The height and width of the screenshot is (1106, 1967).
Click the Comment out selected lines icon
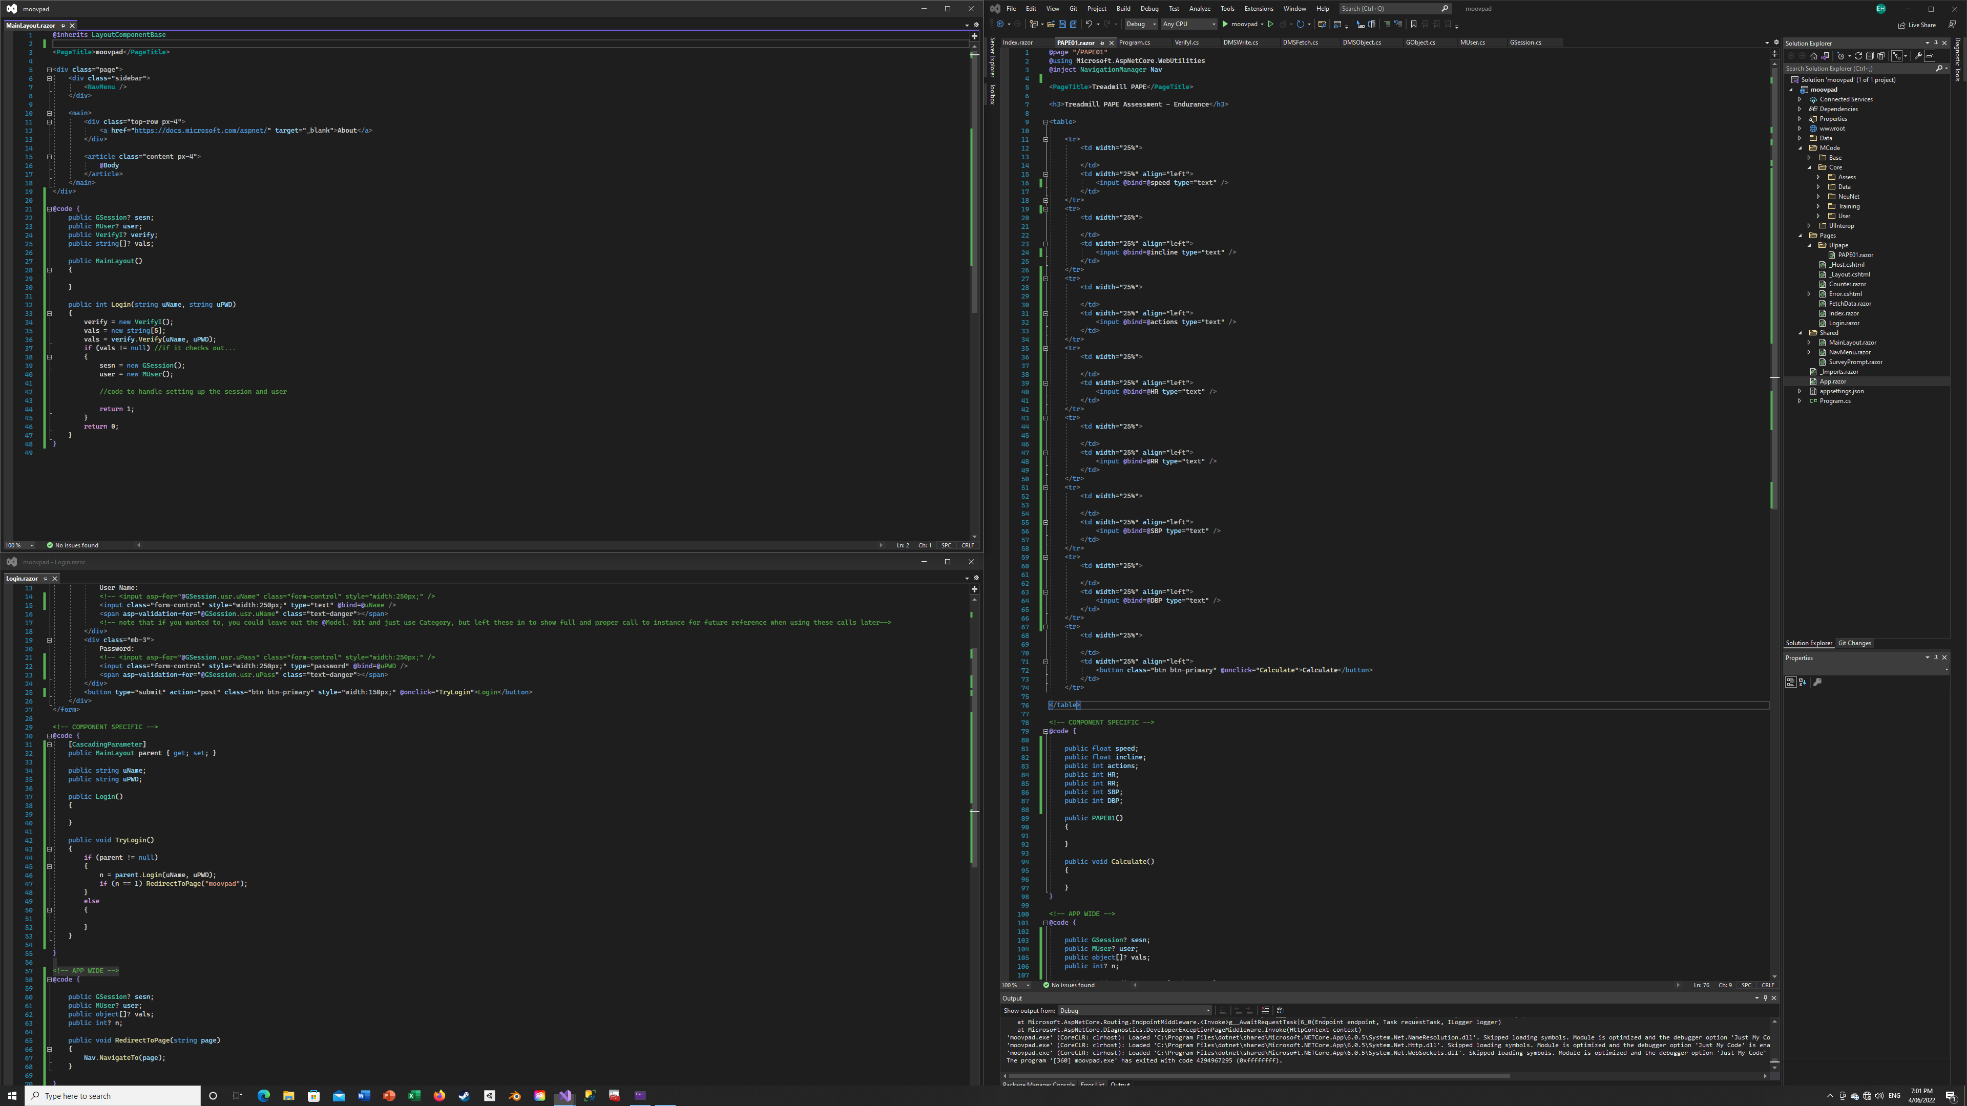tap(1388, 25)
